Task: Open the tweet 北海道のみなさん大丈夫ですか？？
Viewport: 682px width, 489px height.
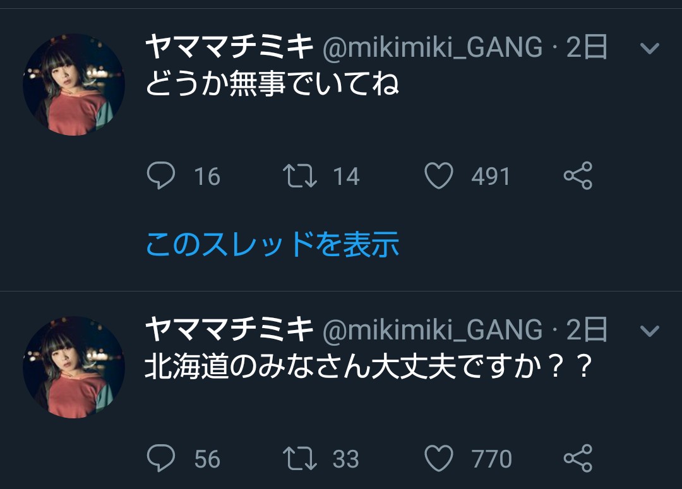Action: [369, 367]
